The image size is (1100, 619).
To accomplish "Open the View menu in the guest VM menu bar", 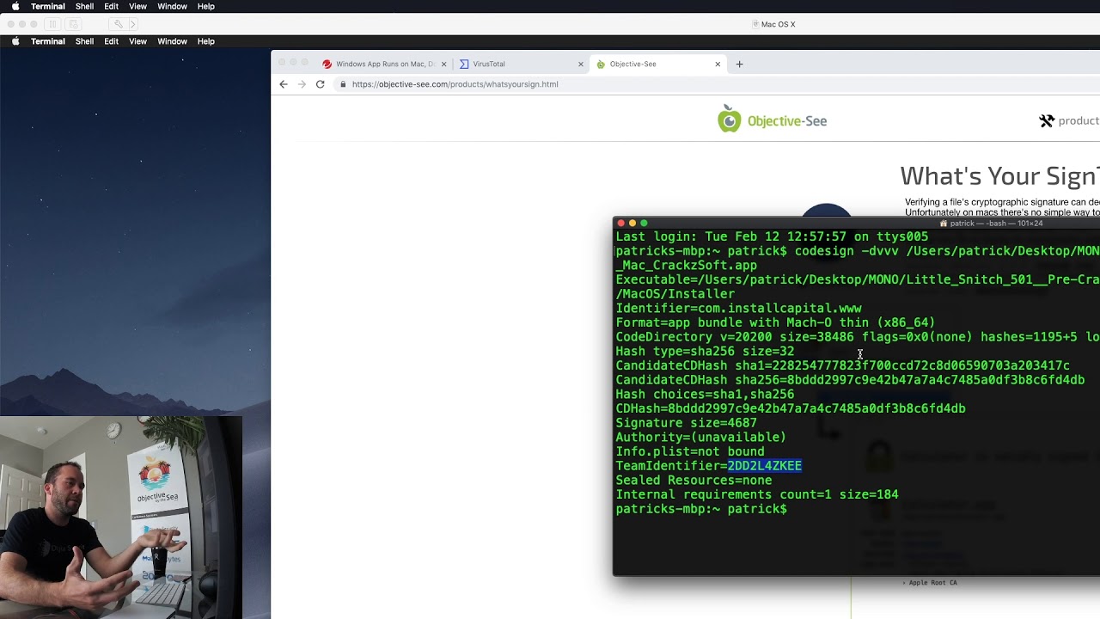I will [137, 41].
